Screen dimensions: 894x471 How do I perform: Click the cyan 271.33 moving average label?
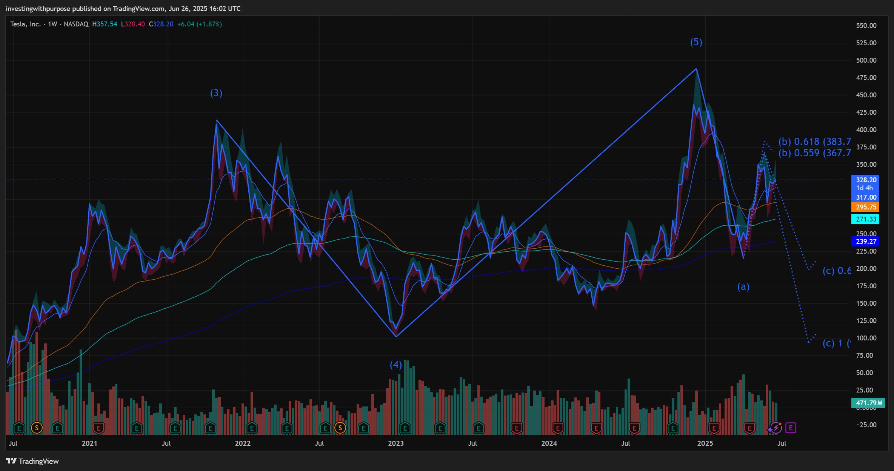tap(866, 219)
